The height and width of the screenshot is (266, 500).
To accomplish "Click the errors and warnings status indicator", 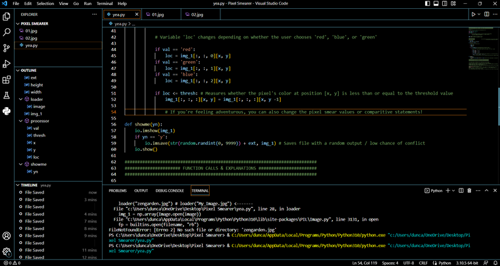I will tap(12, 263).
